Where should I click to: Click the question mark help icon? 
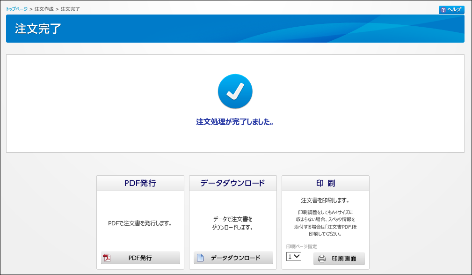(443, 10)
